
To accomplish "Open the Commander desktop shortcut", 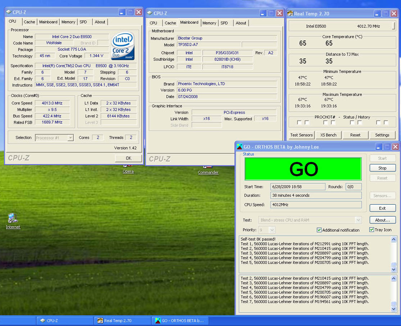I will [x=208, y=172].
